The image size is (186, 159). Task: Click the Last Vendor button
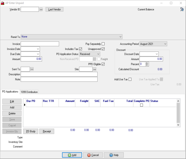54,9
